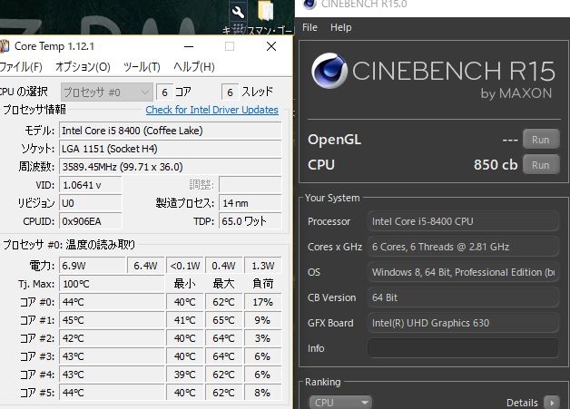Click the empty Info text field
This screenshot has width=570, height=409.
(x=463, y=348)
